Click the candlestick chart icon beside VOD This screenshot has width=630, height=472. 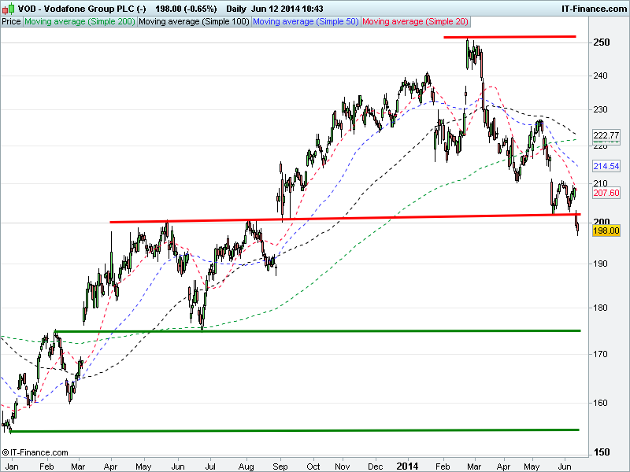8,7
